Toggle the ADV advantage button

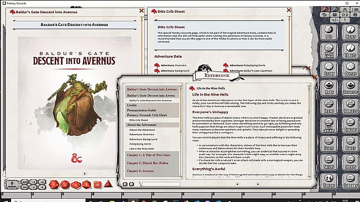click(x=24, y=182)
